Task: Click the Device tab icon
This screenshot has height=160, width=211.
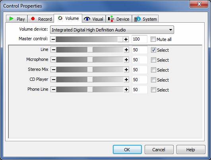Action: pyautogui.click(x=111, y=19)
